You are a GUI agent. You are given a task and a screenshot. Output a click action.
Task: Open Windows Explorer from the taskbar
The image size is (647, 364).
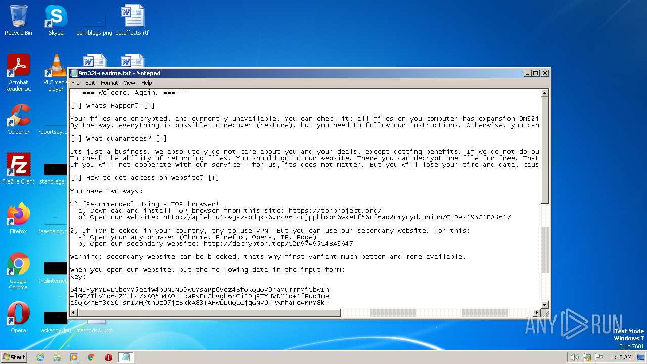coord(57,357)
